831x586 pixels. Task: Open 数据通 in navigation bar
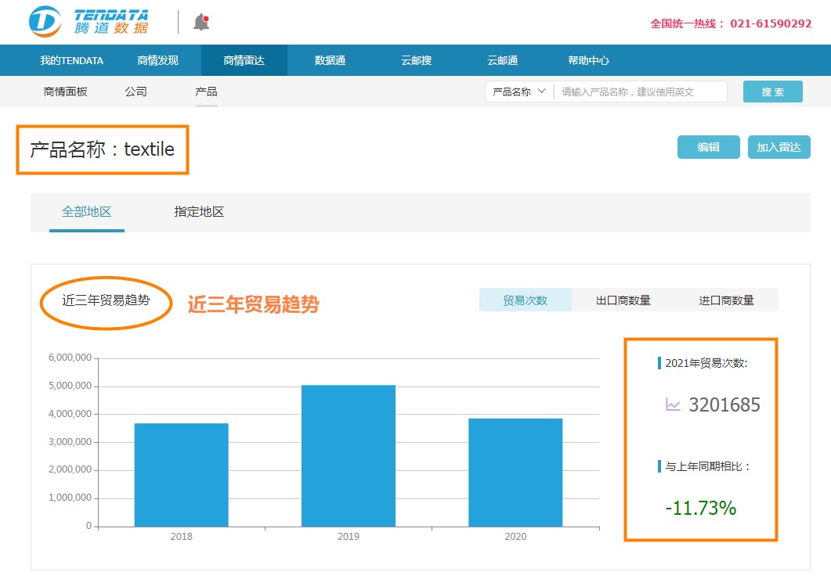[x=331, y=60]
